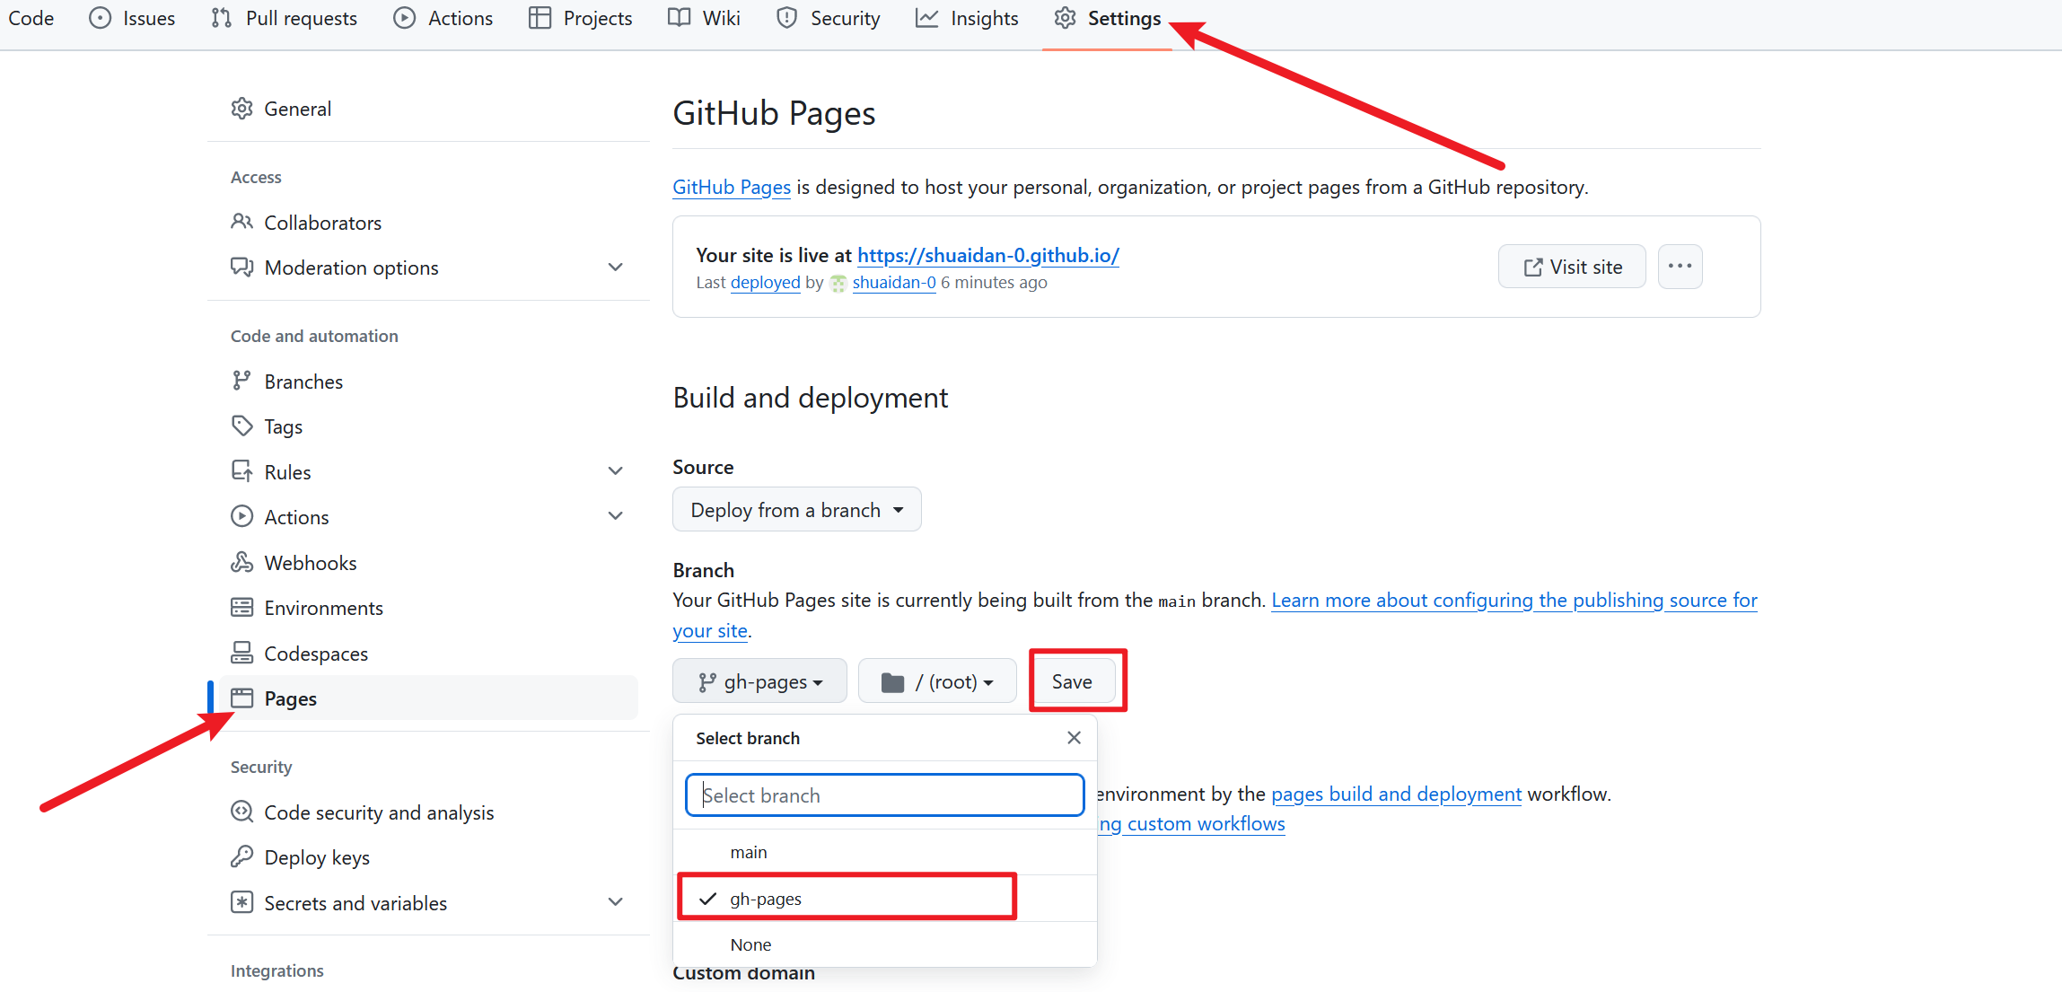This screenshot has height=992, width=2062.
Task: Close the Select branch popup
Action: [x=1074, y=738]
